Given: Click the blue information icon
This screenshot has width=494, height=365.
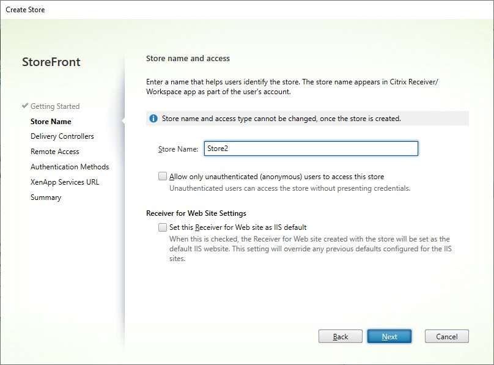Looking at the screenshot, I should (x=153, y=119).
